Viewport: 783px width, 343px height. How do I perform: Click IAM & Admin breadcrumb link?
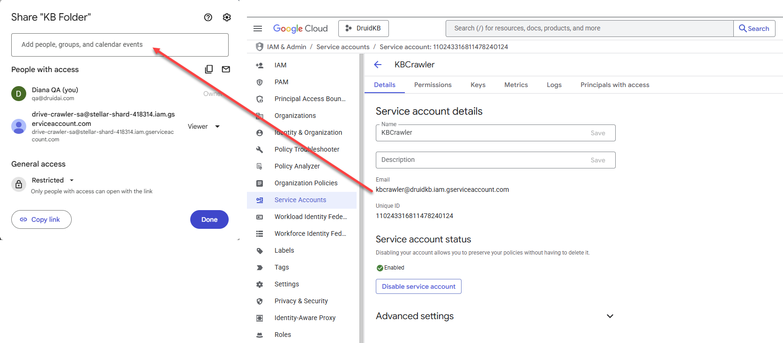point(286,47)
